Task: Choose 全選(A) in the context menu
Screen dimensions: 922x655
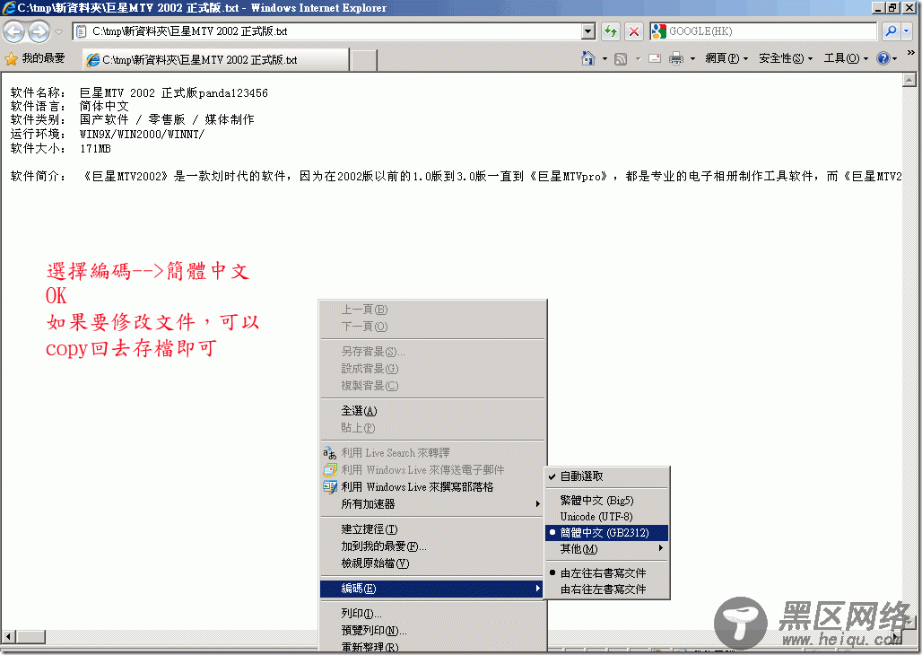Action: tap(431, 411)
